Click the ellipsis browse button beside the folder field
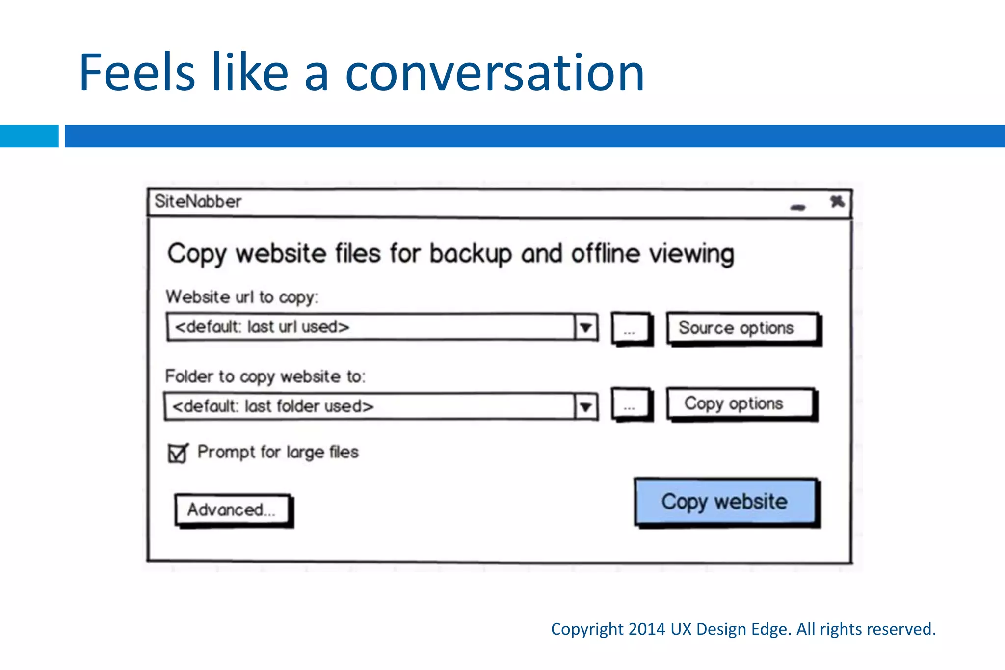1005x670 pixels. [x=632, y=404]
